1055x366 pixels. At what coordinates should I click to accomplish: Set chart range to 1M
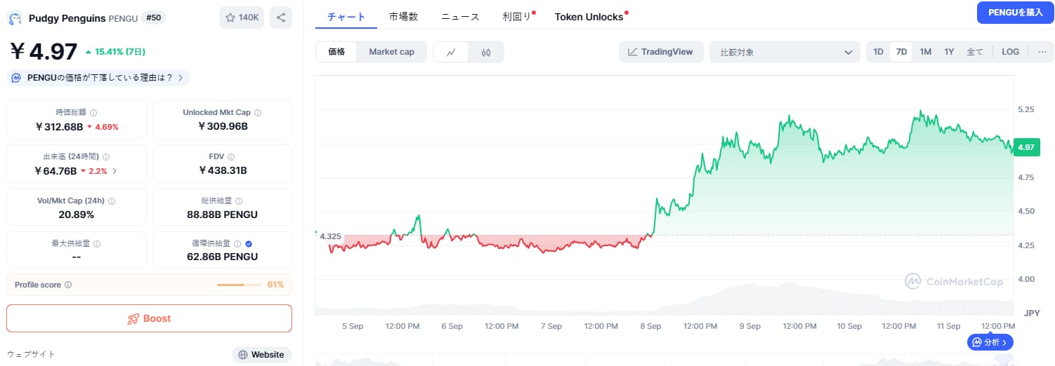(x=926, y=52)
